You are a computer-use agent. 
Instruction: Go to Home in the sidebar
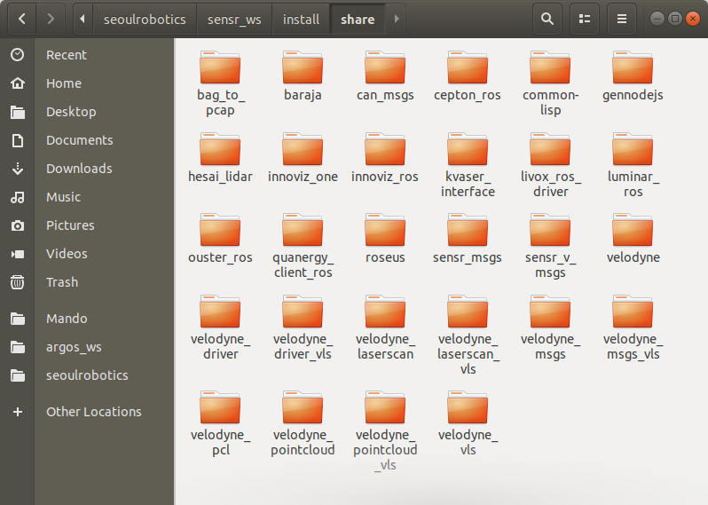pos(87,83)
